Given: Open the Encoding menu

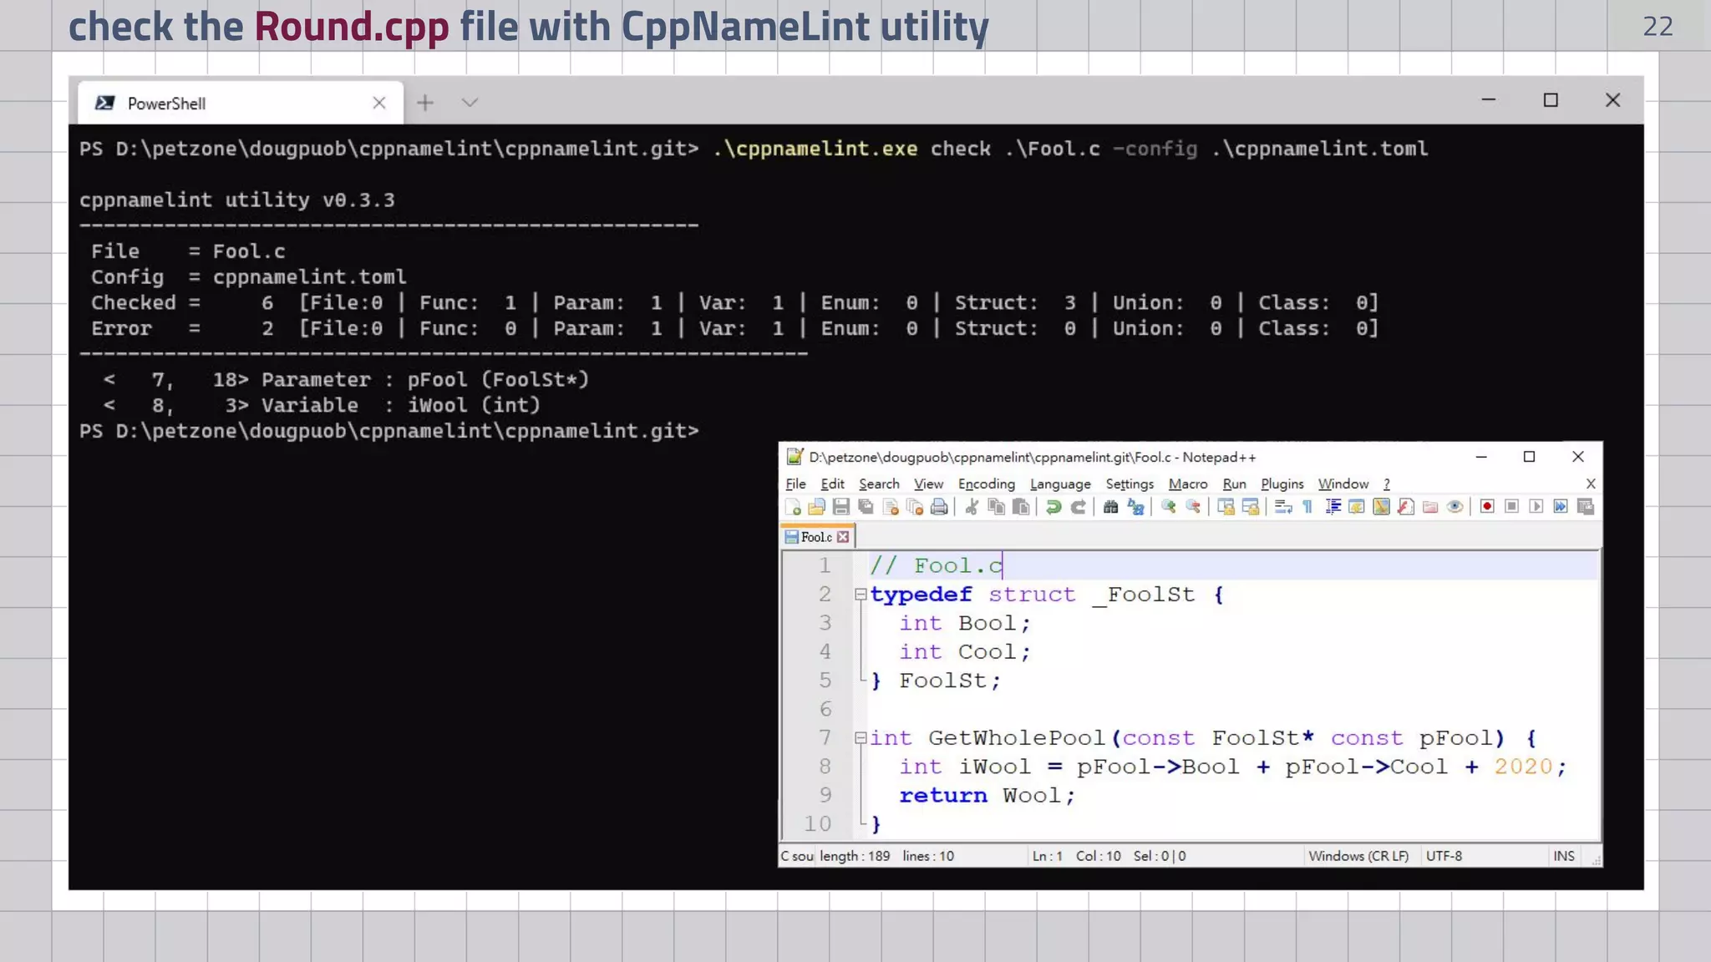Looking at the screenshot, I should click(x=986, y=484).
